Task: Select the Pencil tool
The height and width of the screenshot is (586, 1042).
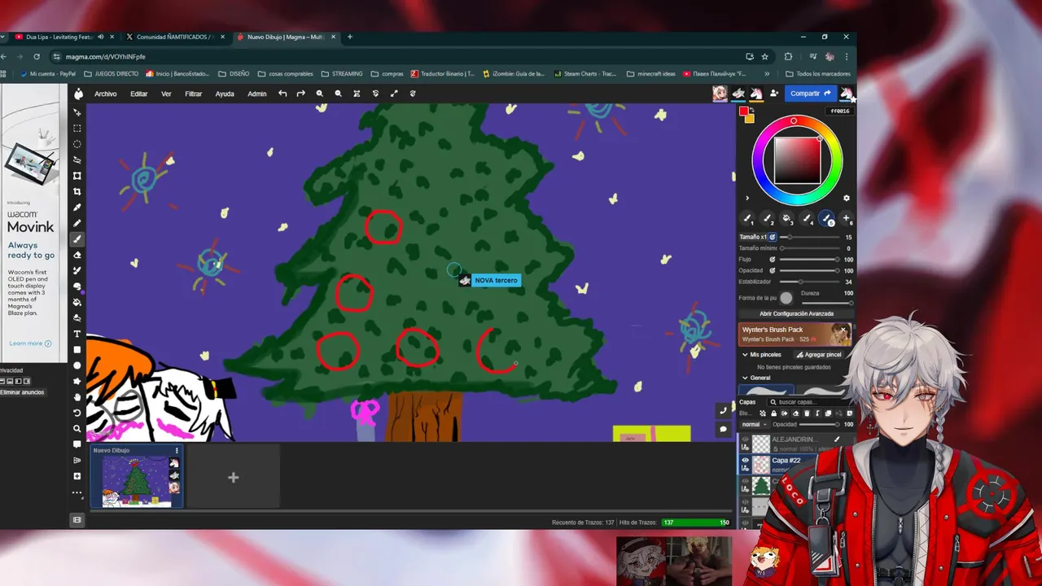Action: click(x=77, y=223)
